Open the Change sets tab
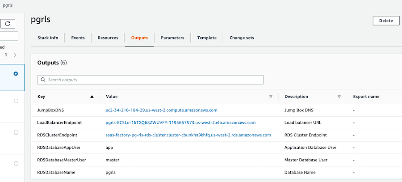 click(x=242, y=38)
